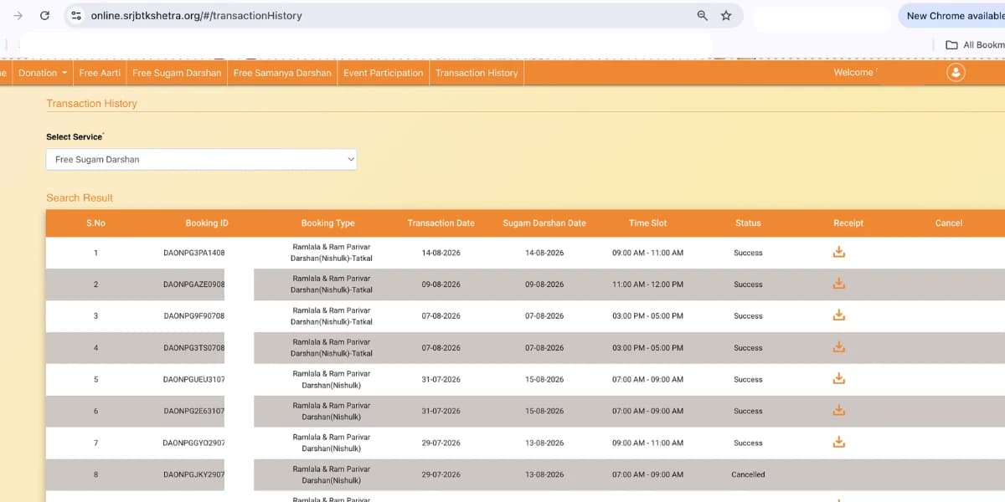The height and width of the screenshot is (502, 1005).
Task: Open the Select Service combo box
Action: pos(201,159)
